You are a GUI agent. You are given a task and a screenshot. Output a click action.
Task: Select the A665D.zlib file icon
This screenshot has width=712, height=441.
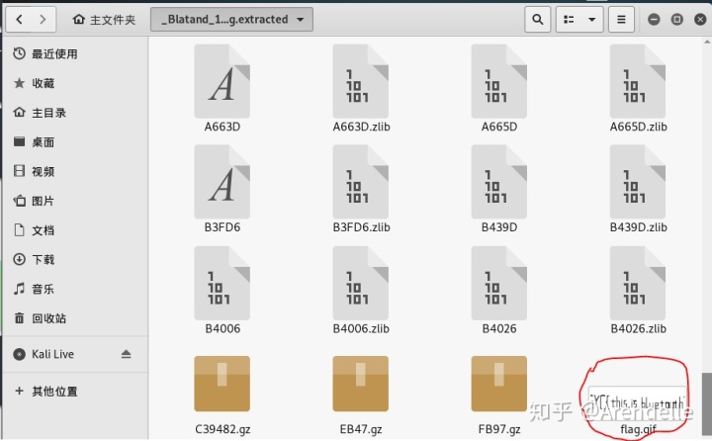tap(638, 81)
